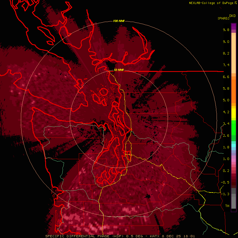Click the cyan band on the color scale
238x238 pixels.
pyautogui.click(x=234, y=145)
